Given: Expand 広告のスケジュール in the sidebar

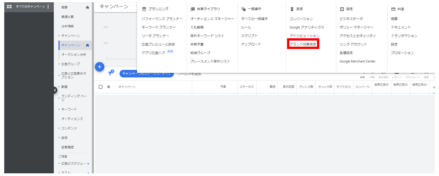Looking at the screenshot, I should [59, 163].
